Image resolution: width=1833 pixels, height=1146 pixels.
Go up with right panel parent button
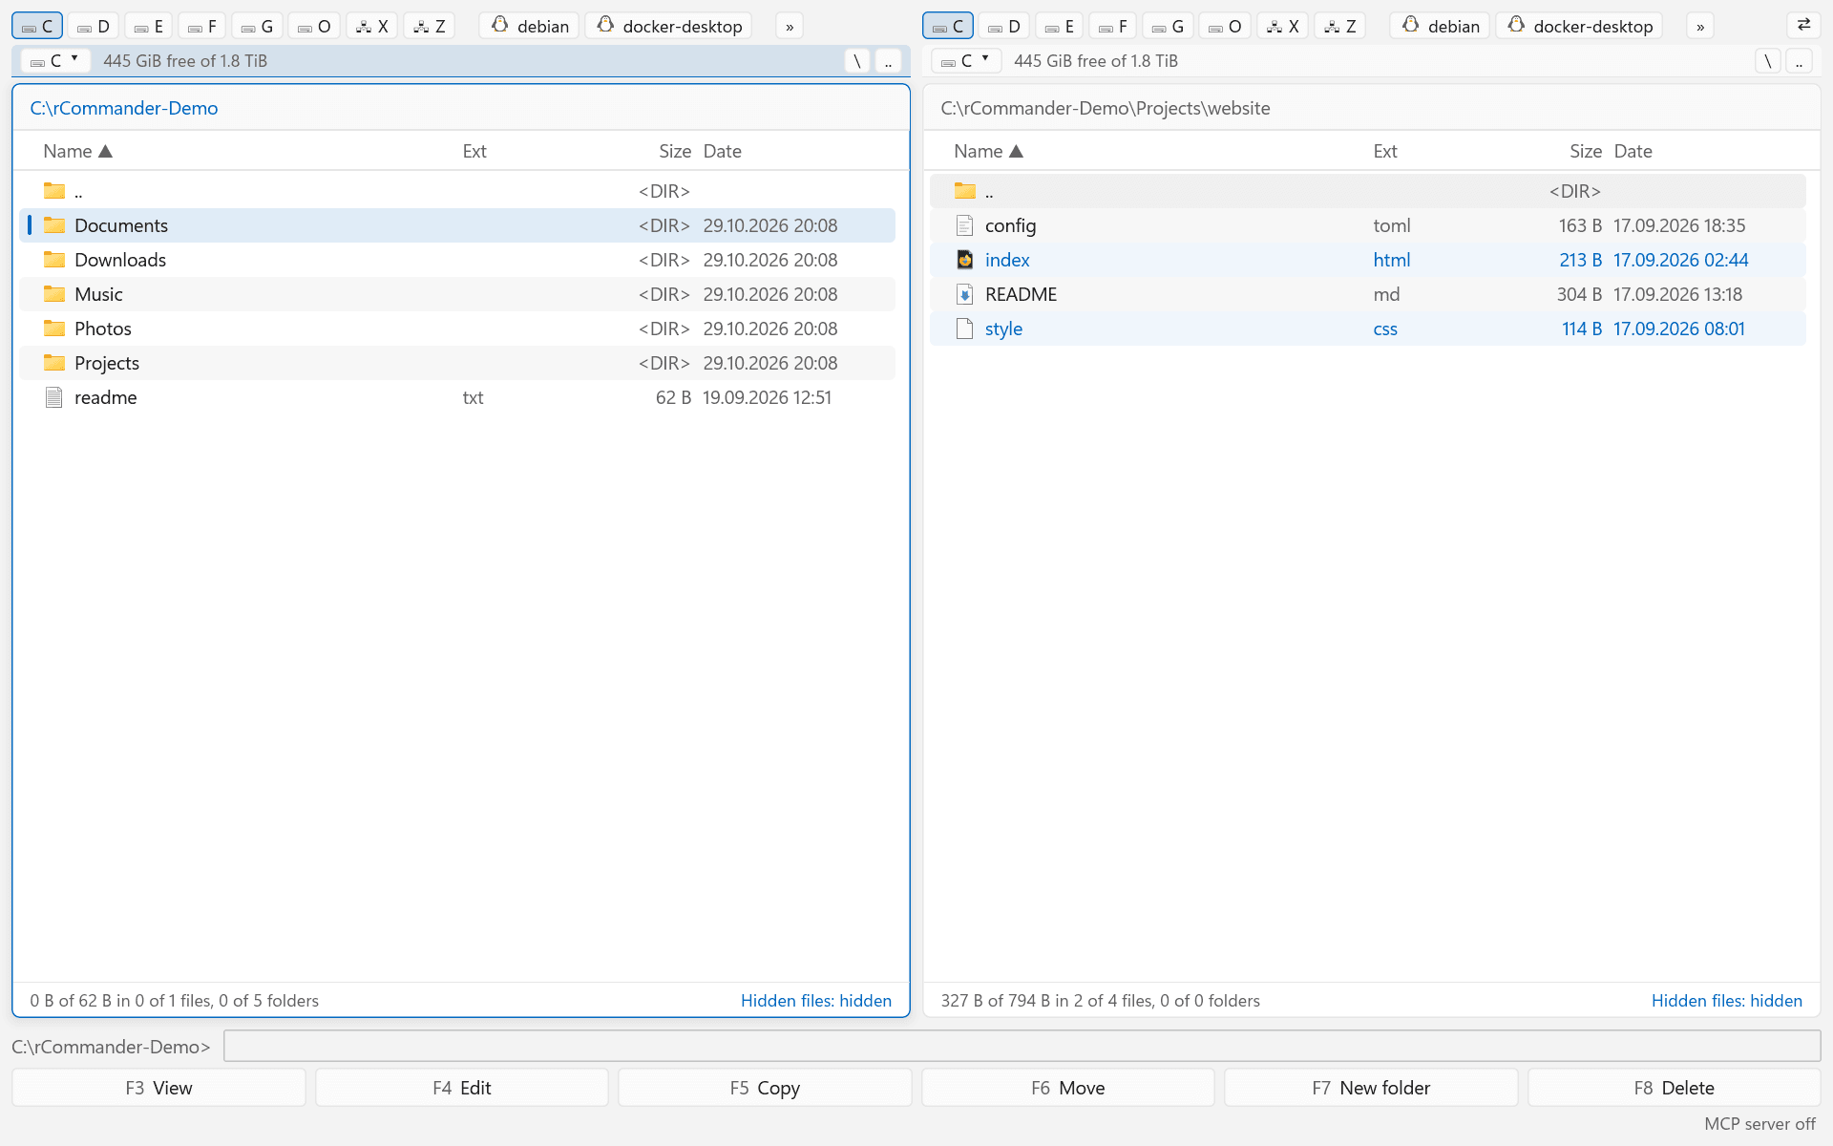[1799, 61]
